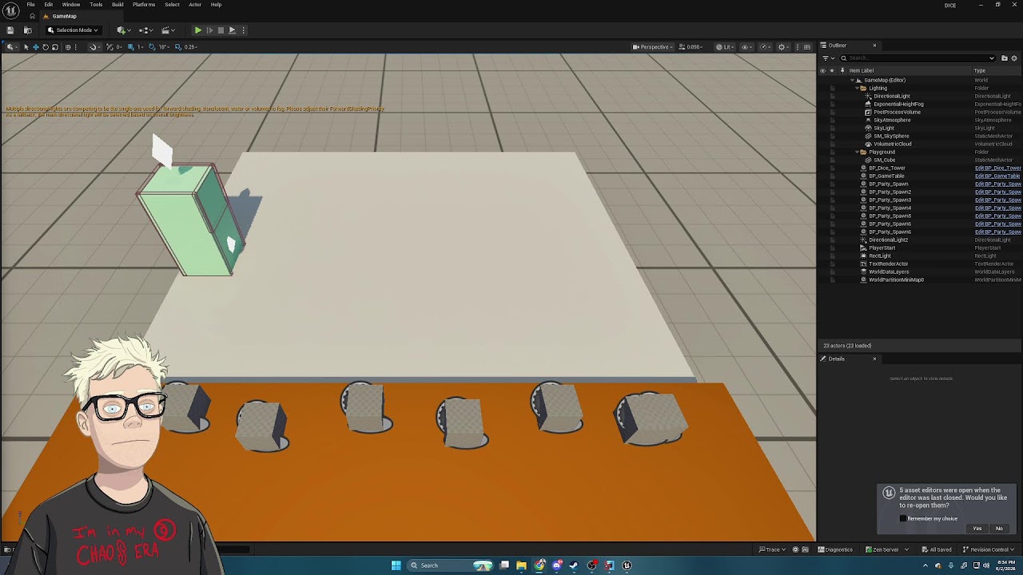Viewport: 1023px width, 575px height.
Task: Click the Outliner search field
Action: (x=918, y=58)
